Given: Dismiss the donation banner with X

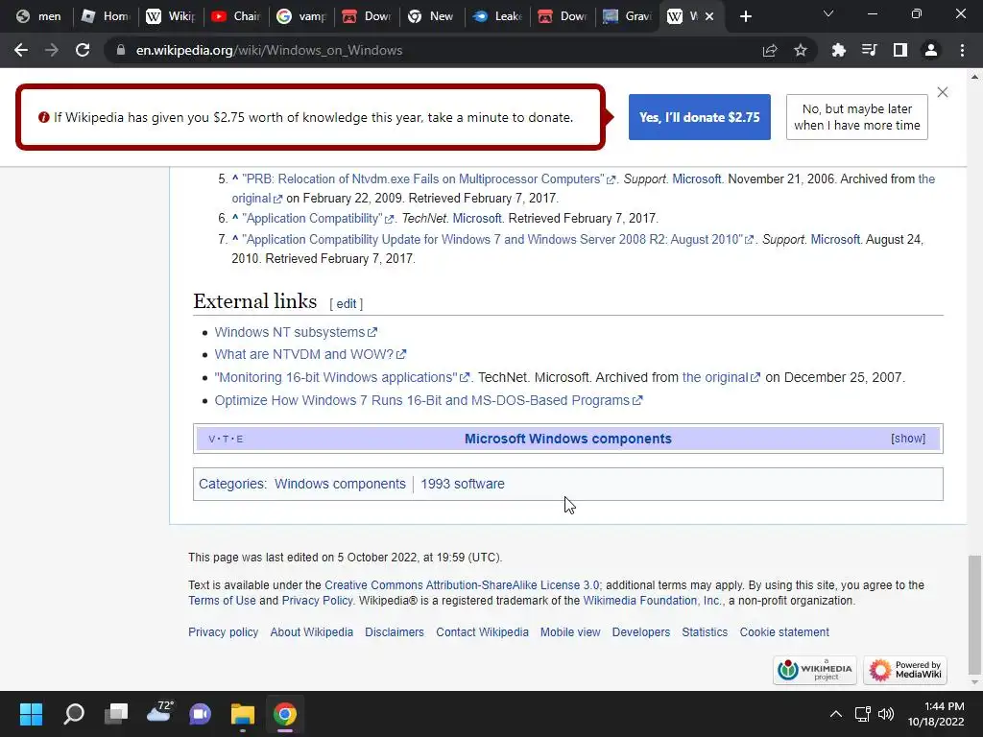Looking at the screenshot, I should pyautogui.click(x=943, y=92).
